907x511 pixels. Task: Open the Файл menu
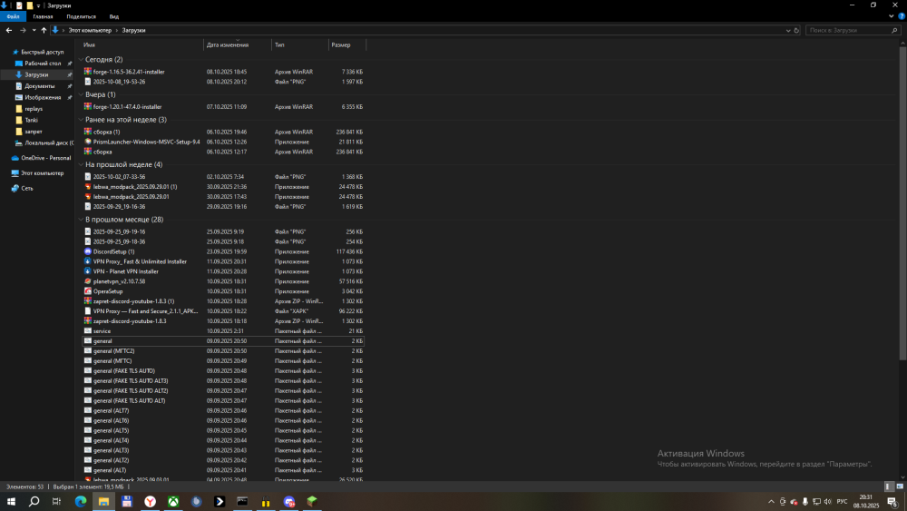tap(13, 16)
